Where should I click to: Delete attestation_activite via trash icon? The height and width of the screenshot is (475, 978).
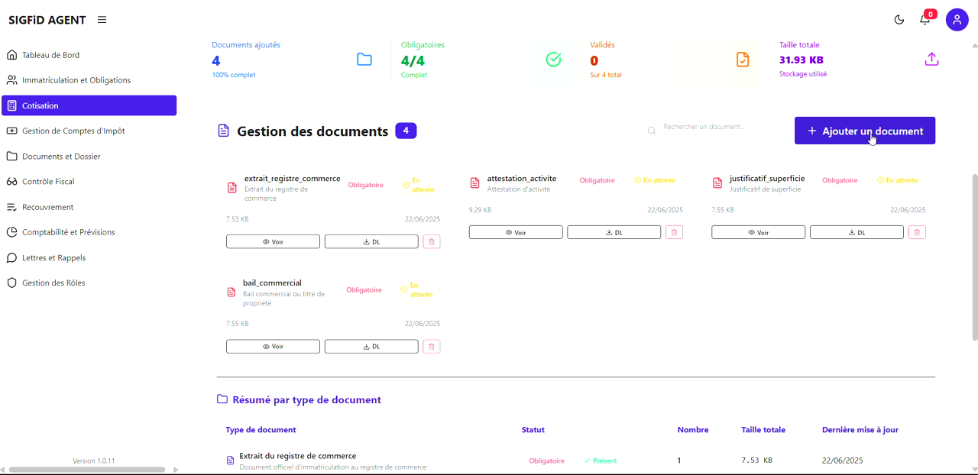[674, 231]
